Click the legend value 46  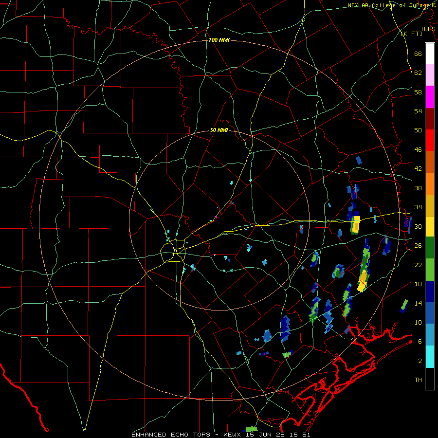click(x=418, y=150)
